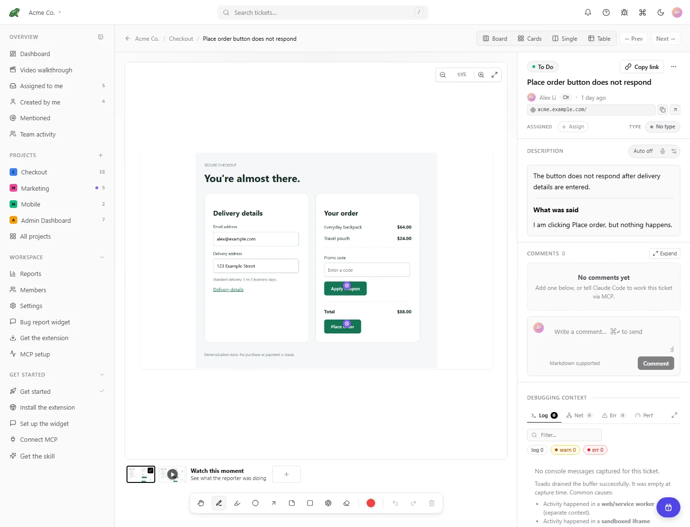Open the page URL in new tab
This screenshot has width=690, height=527.
click(x=675, y=110)
